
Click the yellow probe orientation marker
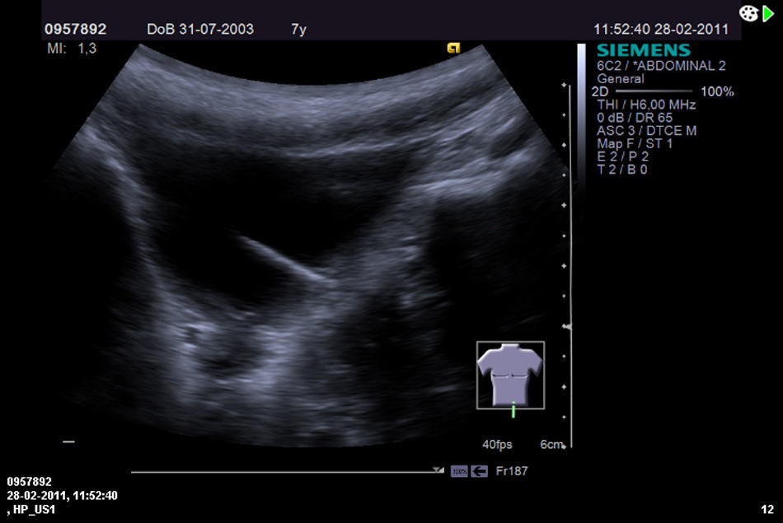pyautogui.click(x=452, y=49)
